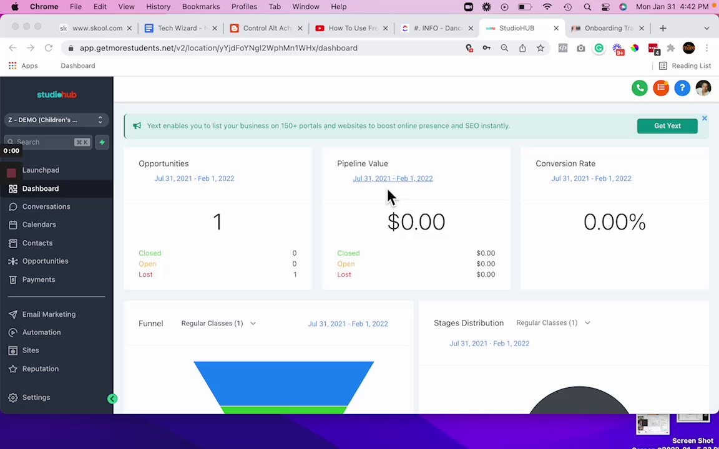Open the History menu

[158, 7]
